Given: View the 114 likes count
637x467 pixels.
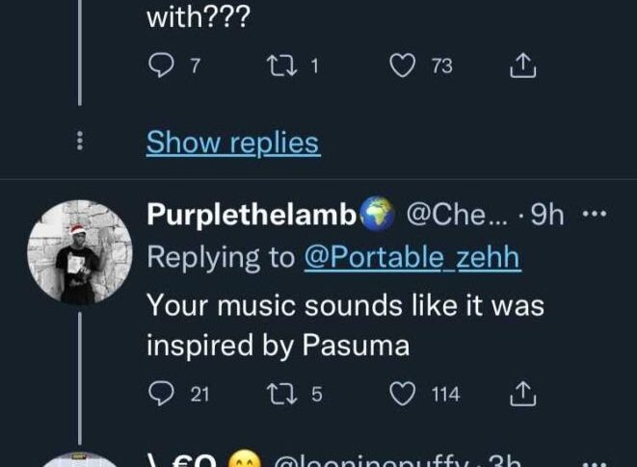Looking at the screenshot, I should coord(445,394).
